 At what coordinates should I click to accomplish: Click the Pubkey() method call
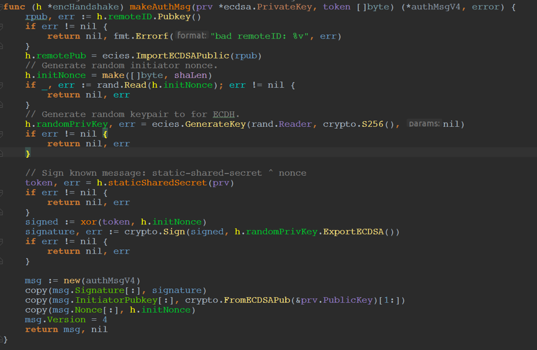pyautogui.click(x=179, y=16)
